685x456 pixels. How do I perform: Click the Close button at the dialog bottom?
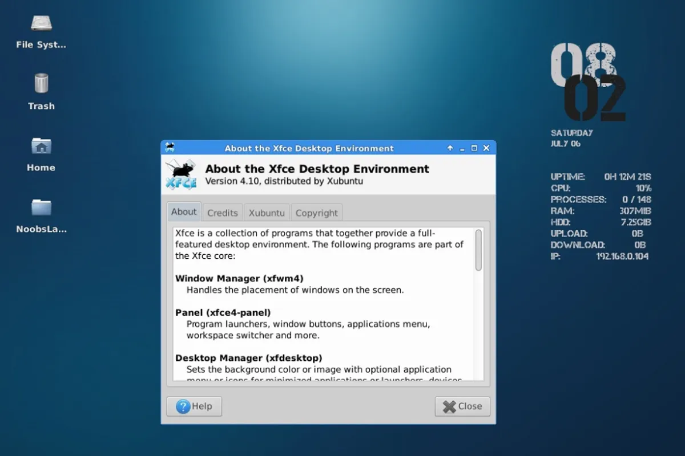(462, 406)
